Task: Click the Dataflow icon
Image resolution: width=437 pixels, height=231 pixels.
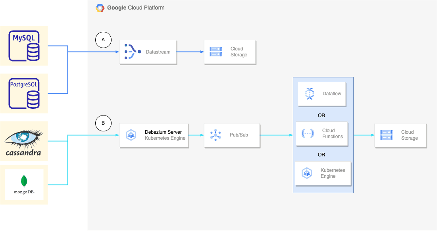Action: click(x=309, y=94)
